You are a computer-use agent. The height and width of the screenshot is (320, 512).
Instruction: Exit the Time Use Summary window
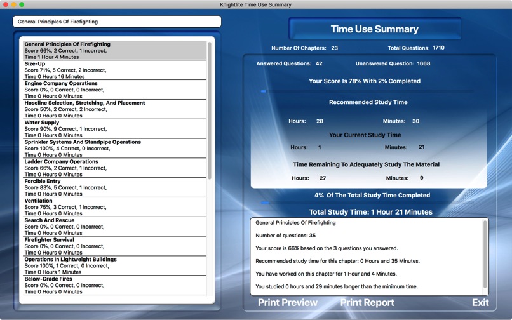(x=480, y=302)
